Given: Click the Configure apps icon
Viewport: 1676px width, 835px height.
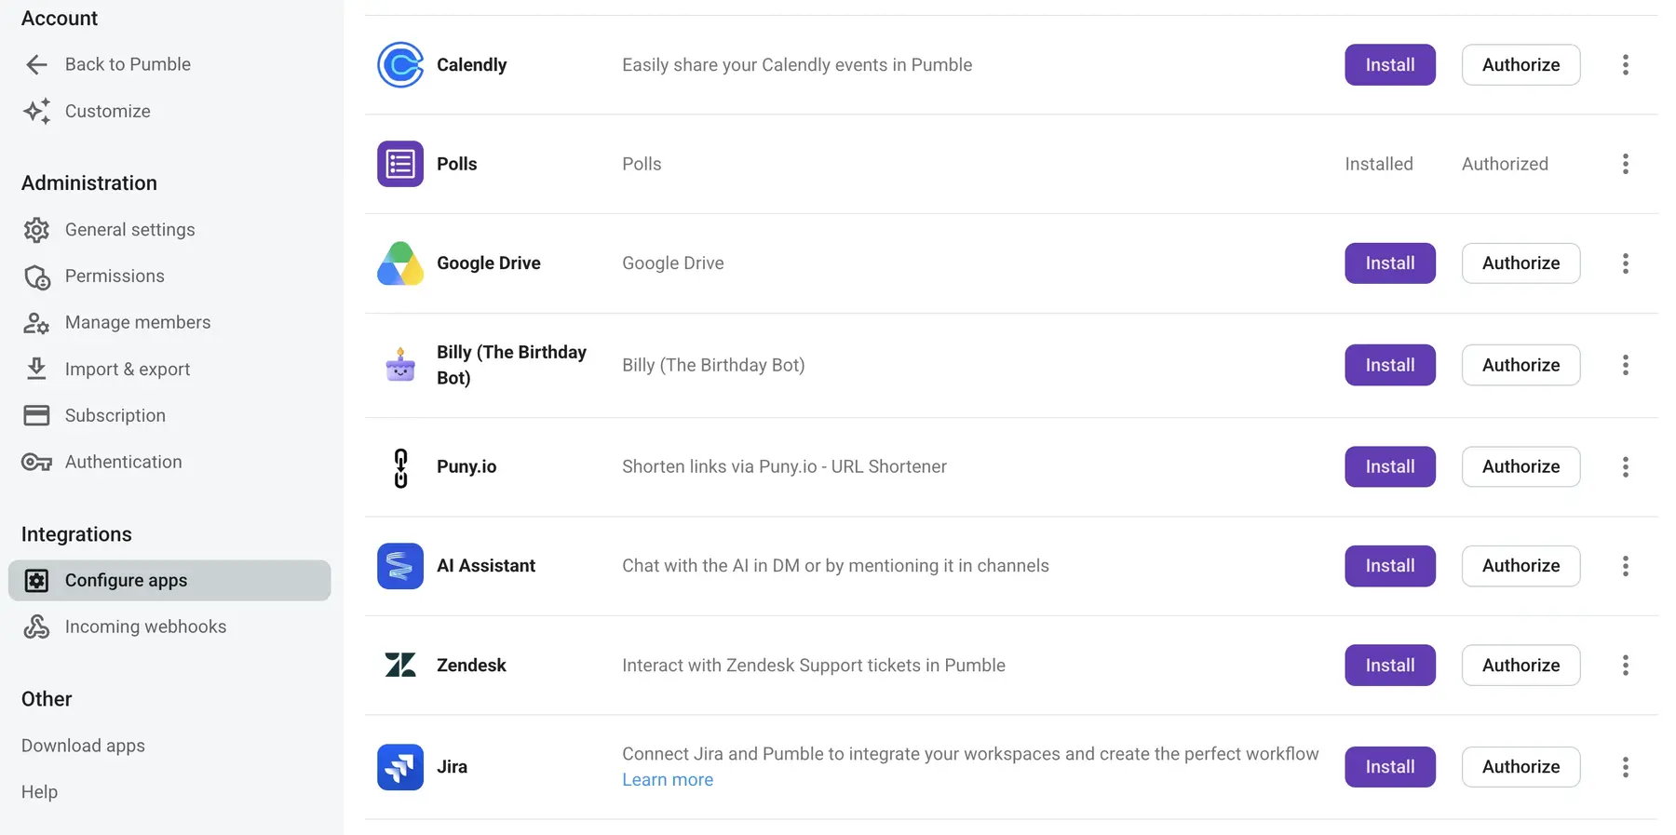Looking at the screenshot, I should click(36, 581).
